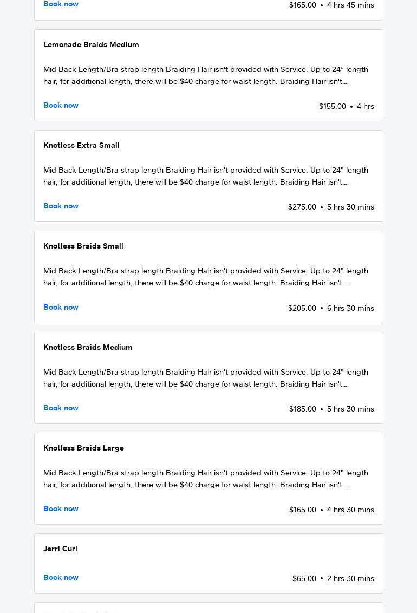This screenshot has width=417, height=613.
Task: Click the $275.00 price for Knotless Extra Small
Action: pos(302,207)
